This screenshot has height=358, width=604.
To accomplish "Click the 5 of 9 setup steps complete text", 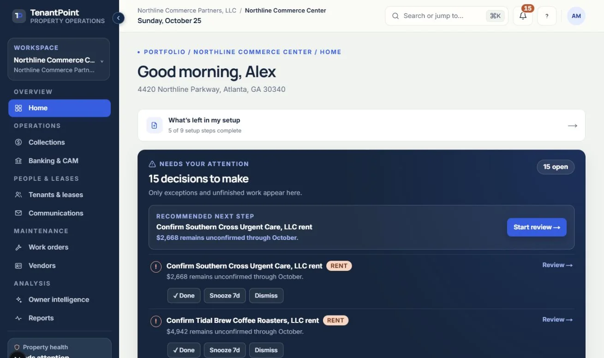I will click(x=205, y=131).
